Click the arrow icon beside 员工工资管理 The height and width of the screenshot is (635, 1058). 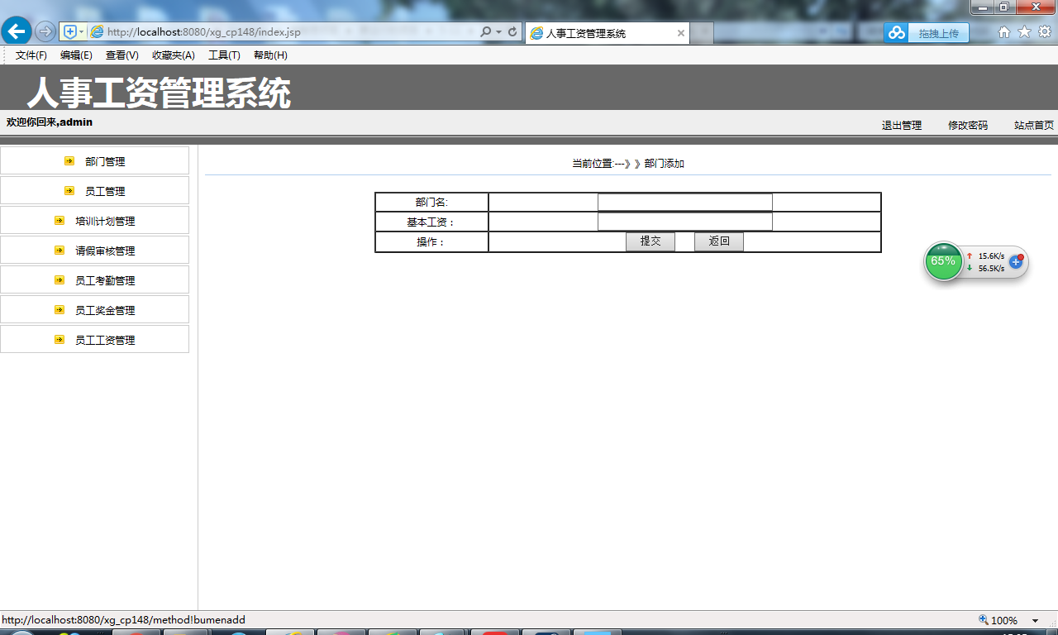coord(60,340)
